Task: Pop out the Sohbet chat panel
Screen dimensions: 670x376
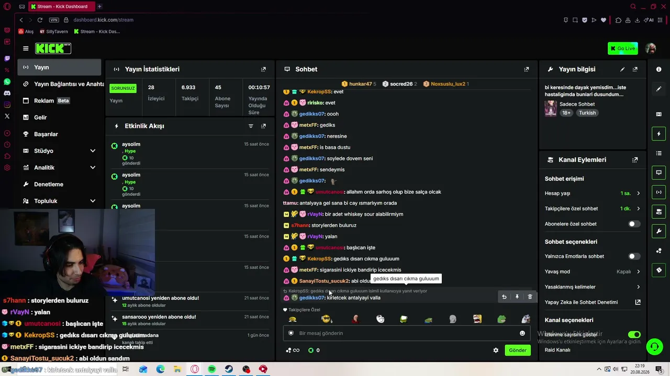Action: [x=527, y=69]
